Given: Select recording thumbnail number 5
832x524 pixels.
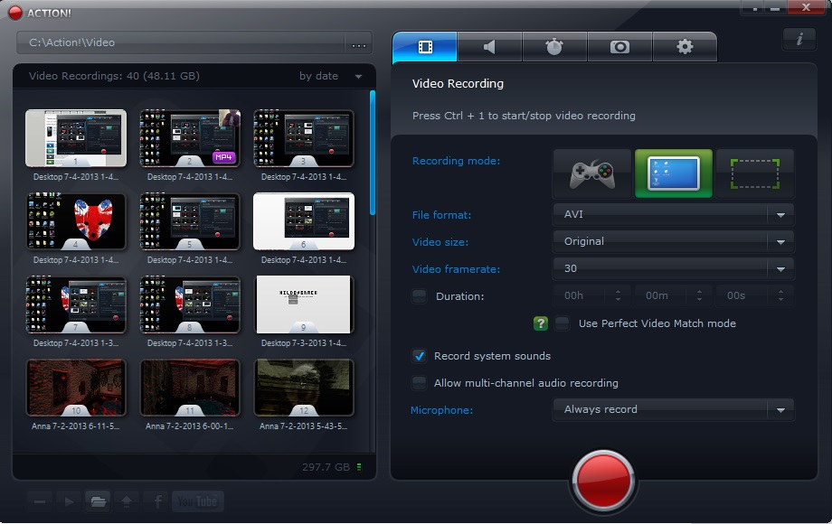Looking at the screenshot, I should coord(190,221).
